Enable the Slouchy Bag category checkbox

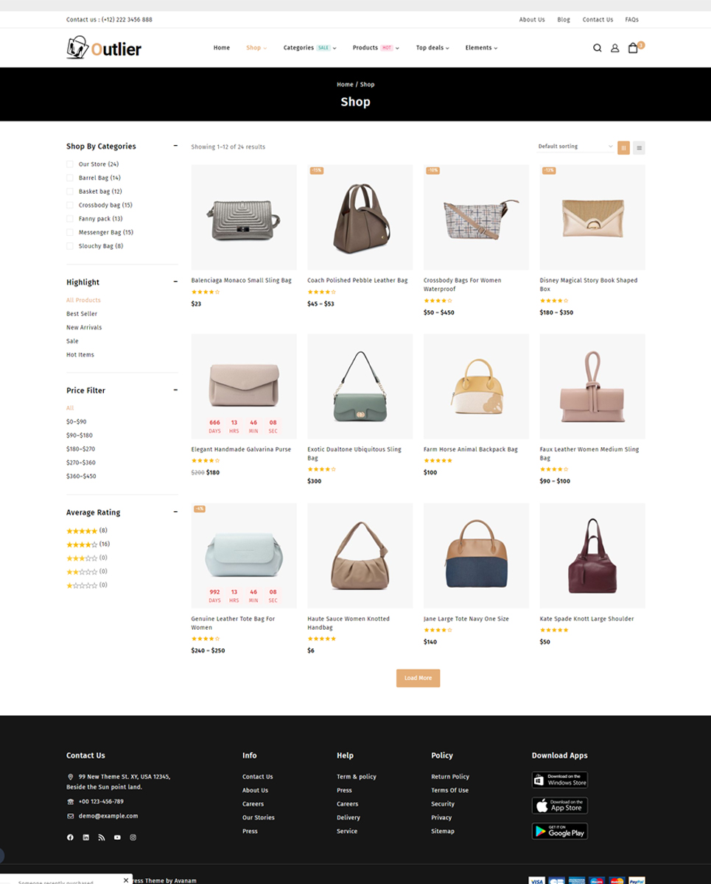pyautogui.click(x=70, y=246)
